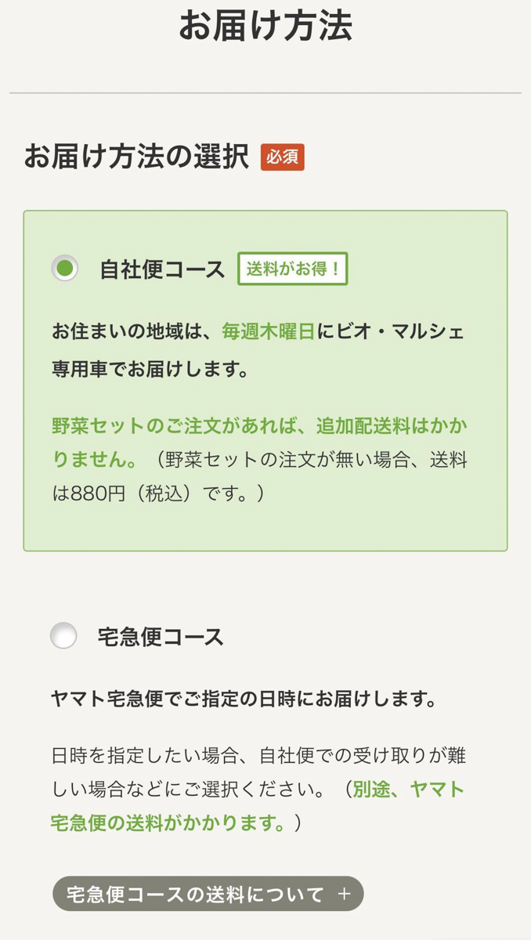This screenshot has width=531, height=940.
Task: Select the 自社便コース radio button
Action: pyautogui.click(x=65, y=269)
